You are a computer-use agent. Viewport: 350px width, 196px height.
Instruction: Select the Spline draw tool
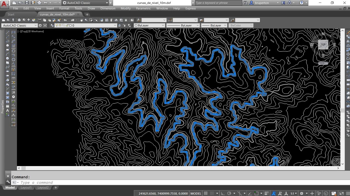[x=7, y=67]
